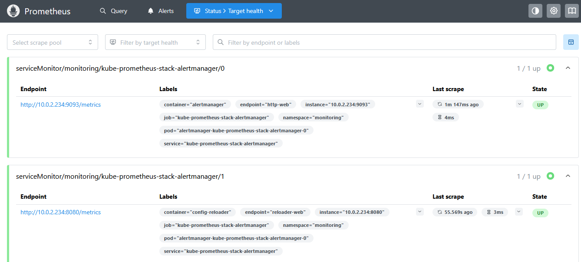This screenshot has width=581, height=262.
Task: Open the Select scrape pool dropdown
Action: click(53, 42)
